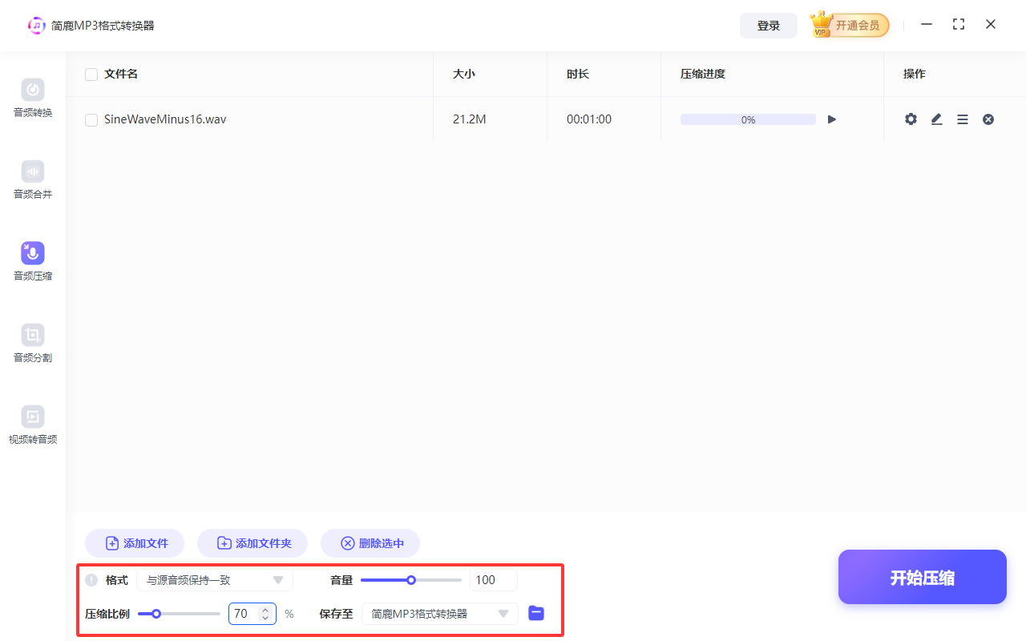Open the output folder picker icon
The image size is (1026, 641).
point(535,613)
